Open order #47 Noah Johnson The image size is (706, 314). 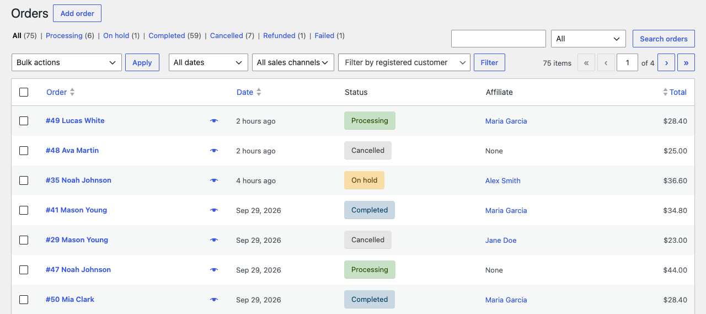coord(78,269)
